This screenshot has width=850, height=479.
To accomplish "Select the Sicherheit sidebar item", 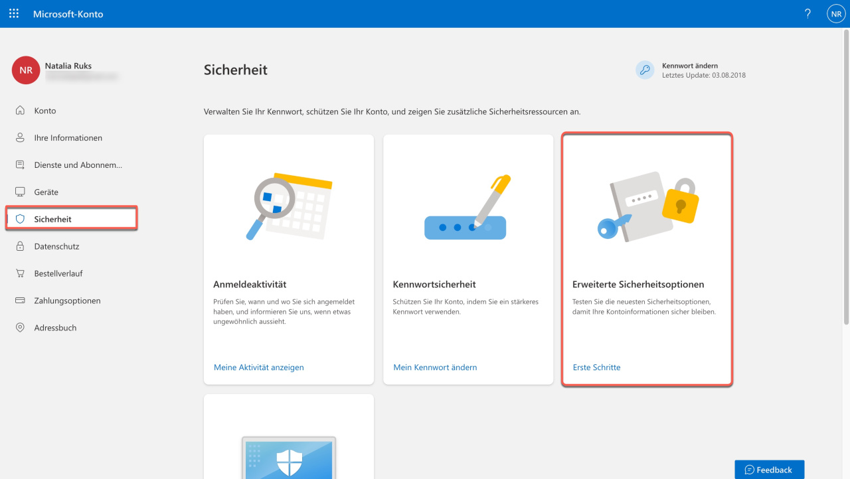I will coord(72,219).
